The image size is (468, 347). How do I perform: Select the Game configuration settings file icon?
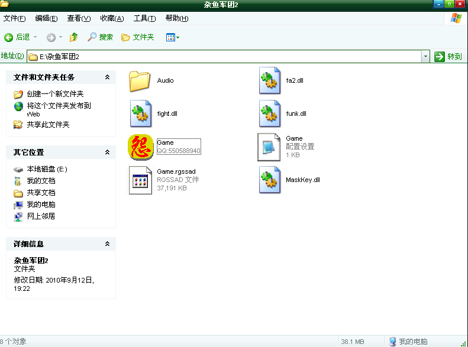pyautogui.click(x=269, y=147)
